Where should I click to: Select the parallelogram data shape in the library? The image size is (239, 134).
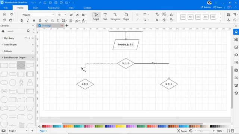point(4,74)
